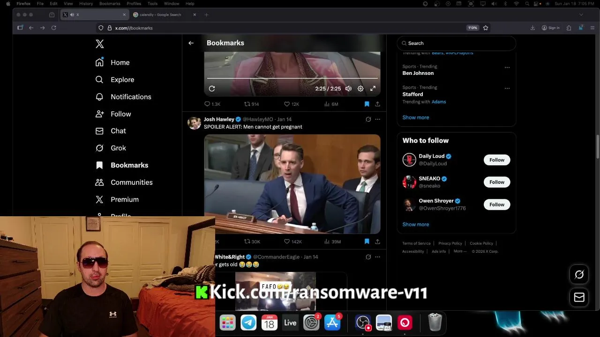
Task: Reply to post with 1.3K comments
Action: [212, 104]
